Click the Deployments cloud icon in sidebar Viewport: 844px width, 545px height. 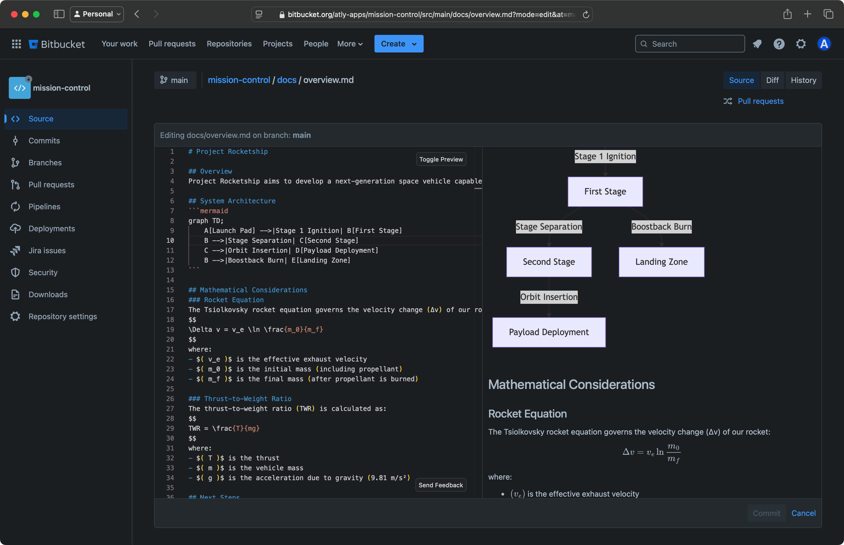[15, 229]
